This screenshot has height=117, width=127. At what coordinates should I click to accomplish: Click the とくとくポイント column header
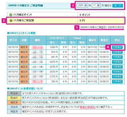[x=57, y=38]
